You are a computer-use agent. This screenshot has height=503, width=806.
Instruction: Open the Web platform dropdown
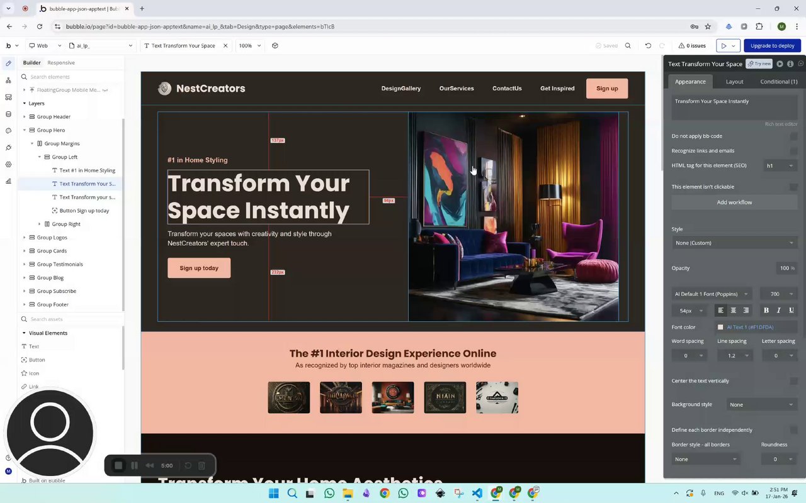[45, 45]
